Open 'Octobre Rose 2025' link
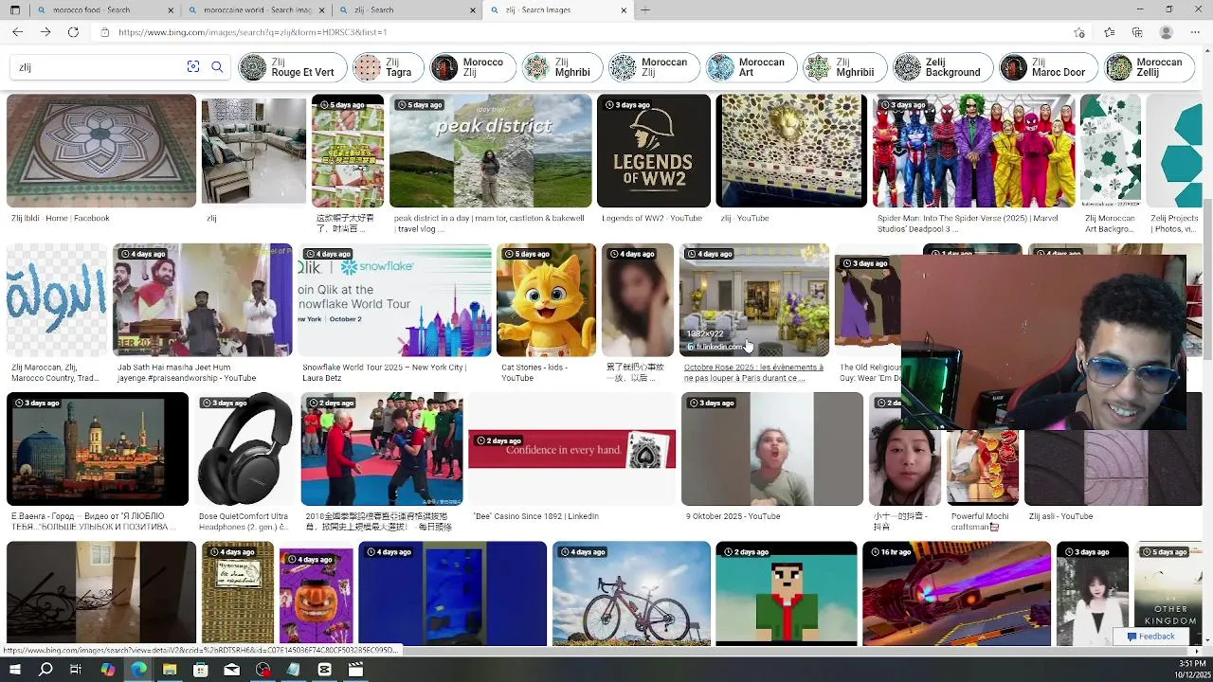This screenshot has width=1213, height=682. (x=753, y=372)
